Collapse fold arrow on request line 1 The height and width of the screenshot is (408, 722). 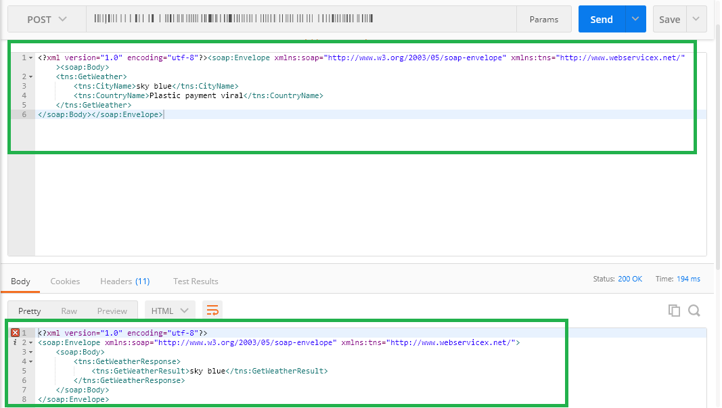tap(31, 58)
